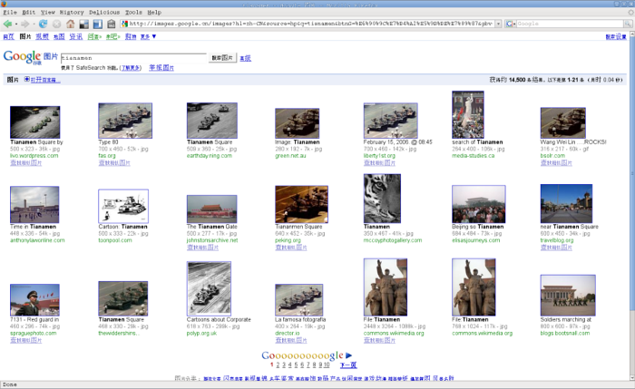Viewport: 635px width, 389px height.
Task: Open the Forward history dropdown arrow
Action: (x=34, y=24)
